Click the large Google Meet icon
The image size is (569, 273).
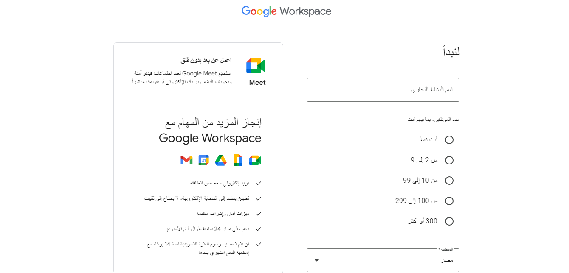coord(256,66)
